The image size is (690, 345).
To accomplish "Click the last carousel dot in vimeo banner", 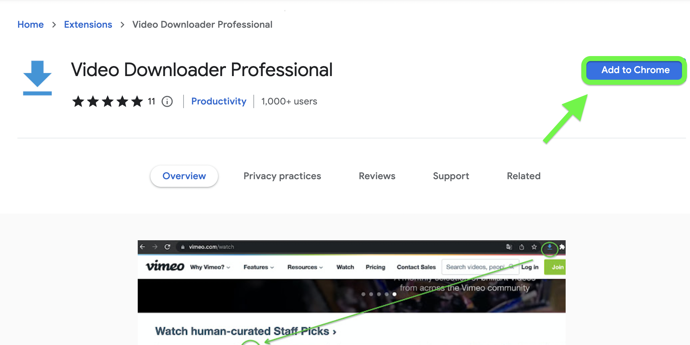I will click(x=394, y=294).
